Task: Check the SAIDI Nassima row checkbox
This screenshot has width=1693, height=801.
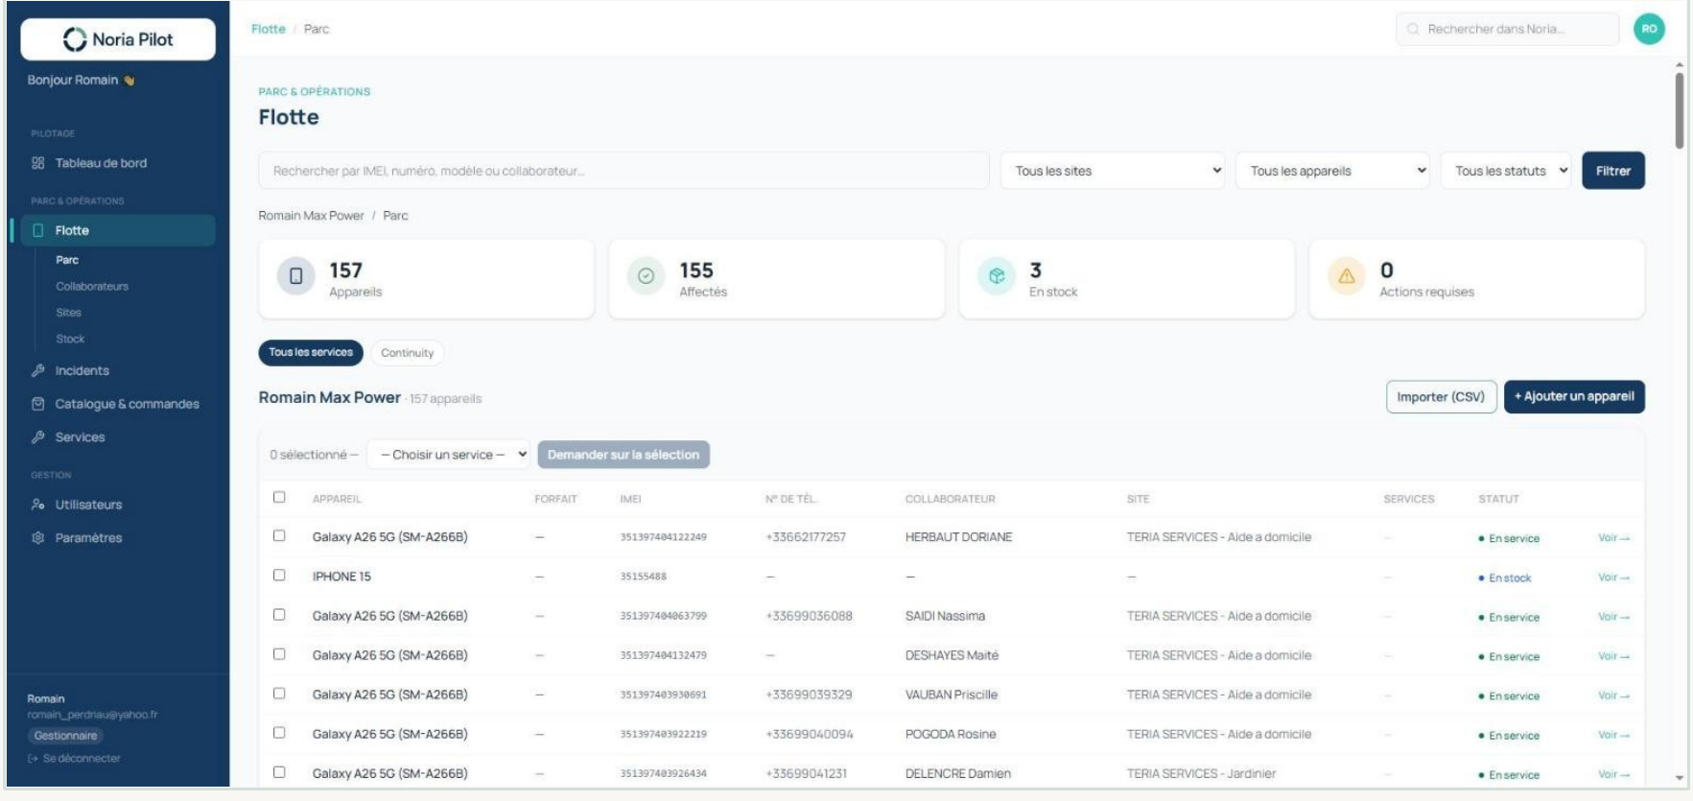Action: (x=279, y=614)
